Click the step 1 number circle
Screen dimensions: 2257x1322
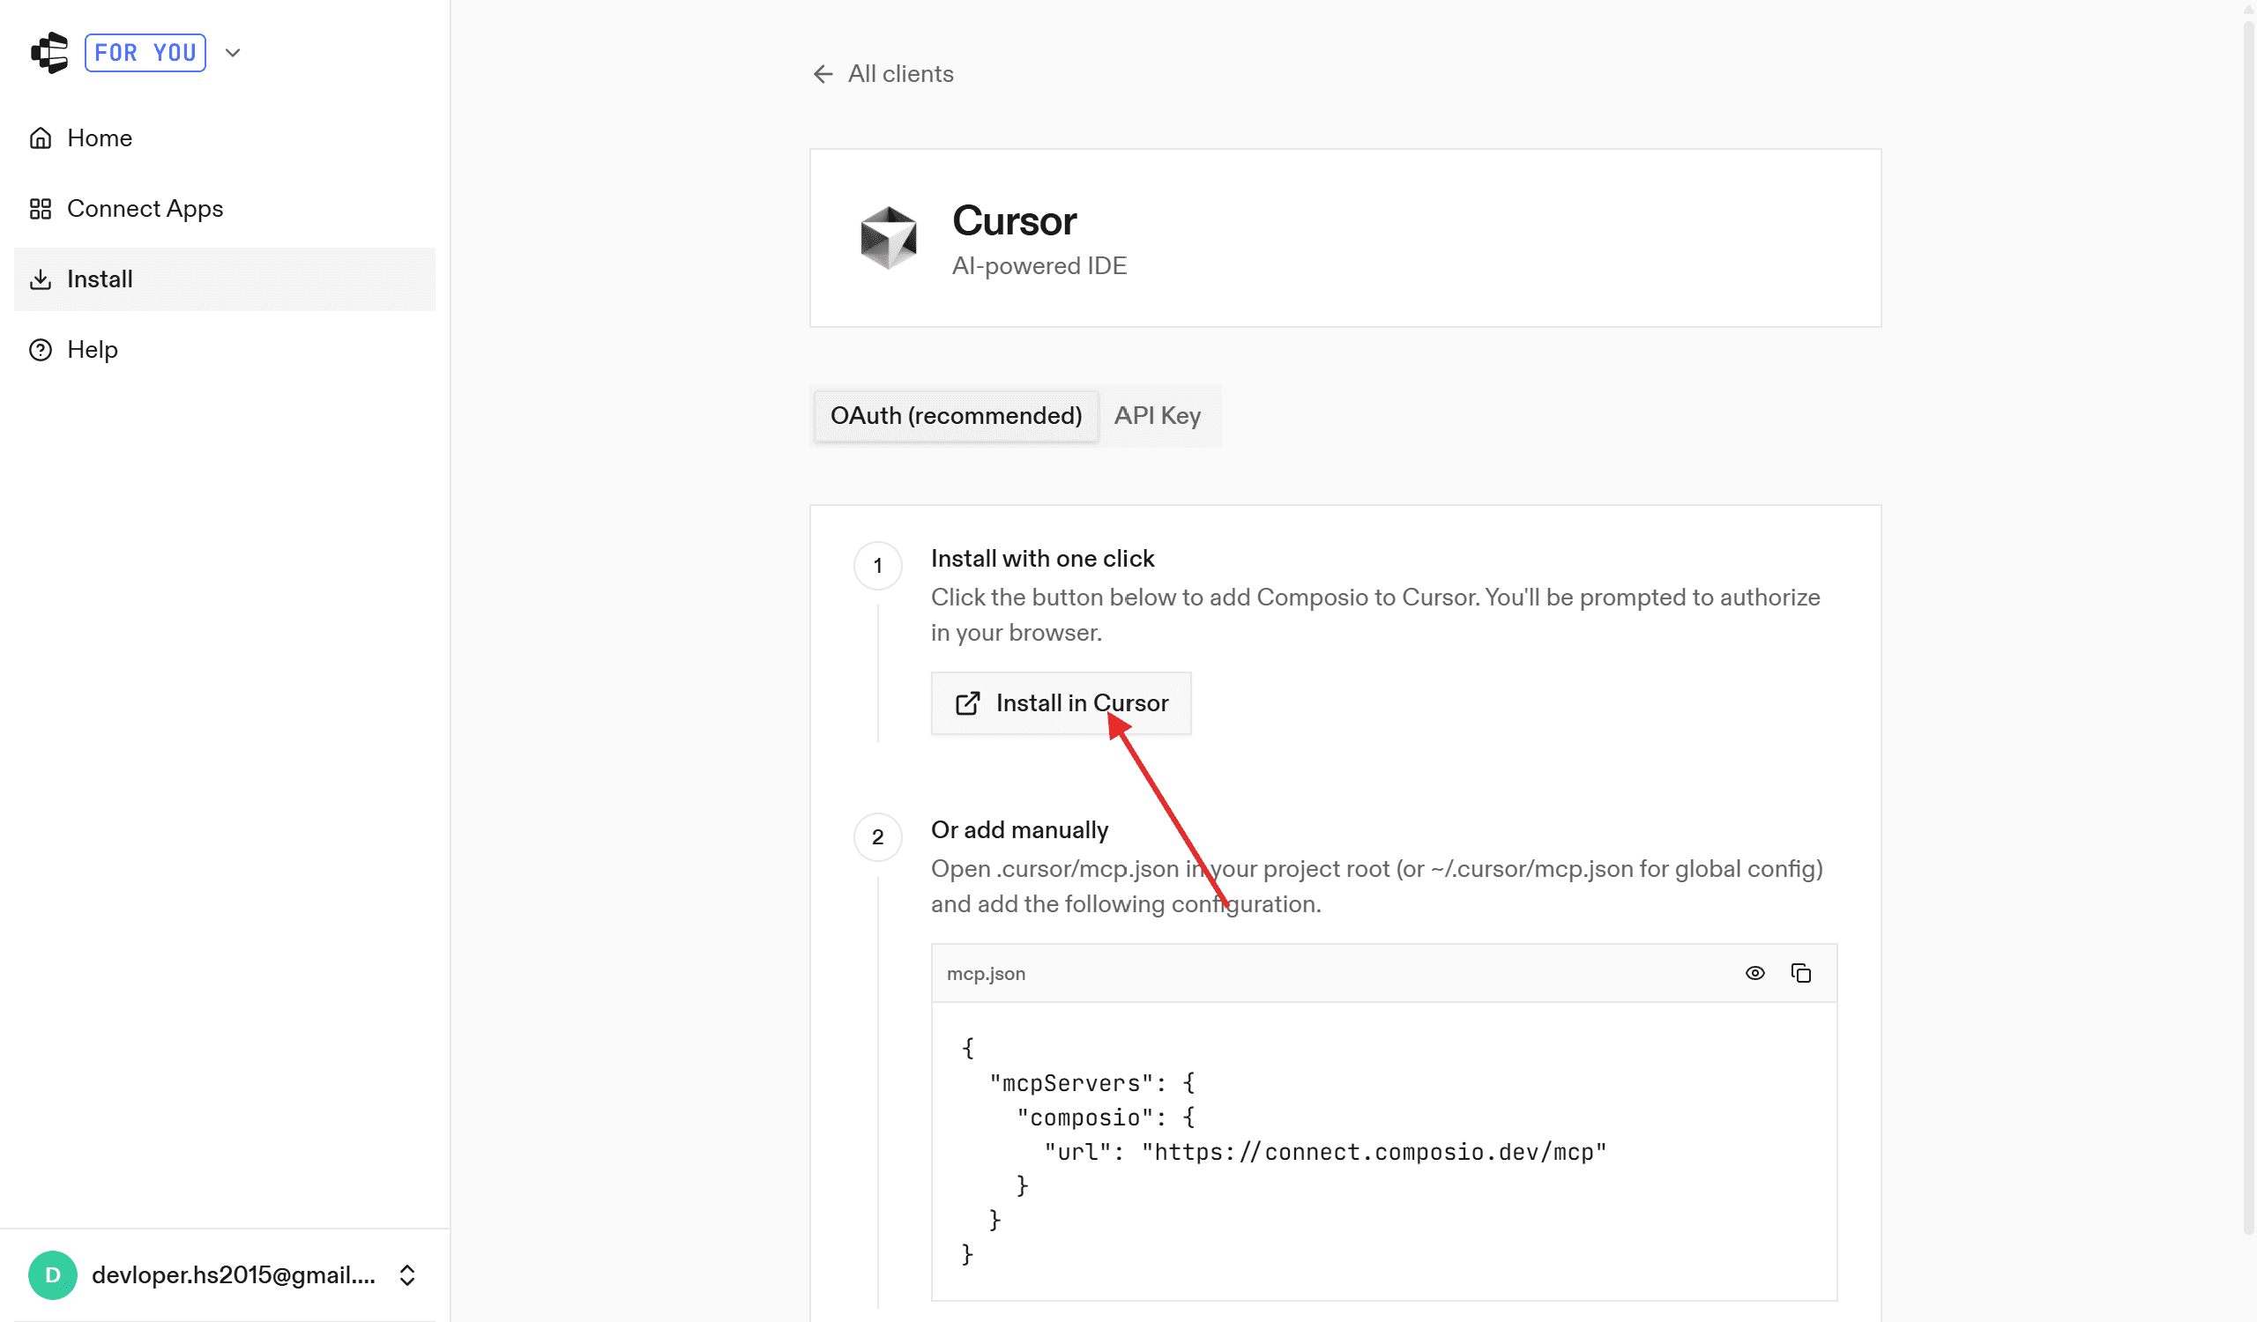tap(878, 566)
